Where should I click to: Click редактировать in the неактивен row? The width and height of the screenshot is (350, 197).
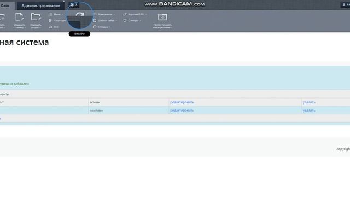(182, 111)
